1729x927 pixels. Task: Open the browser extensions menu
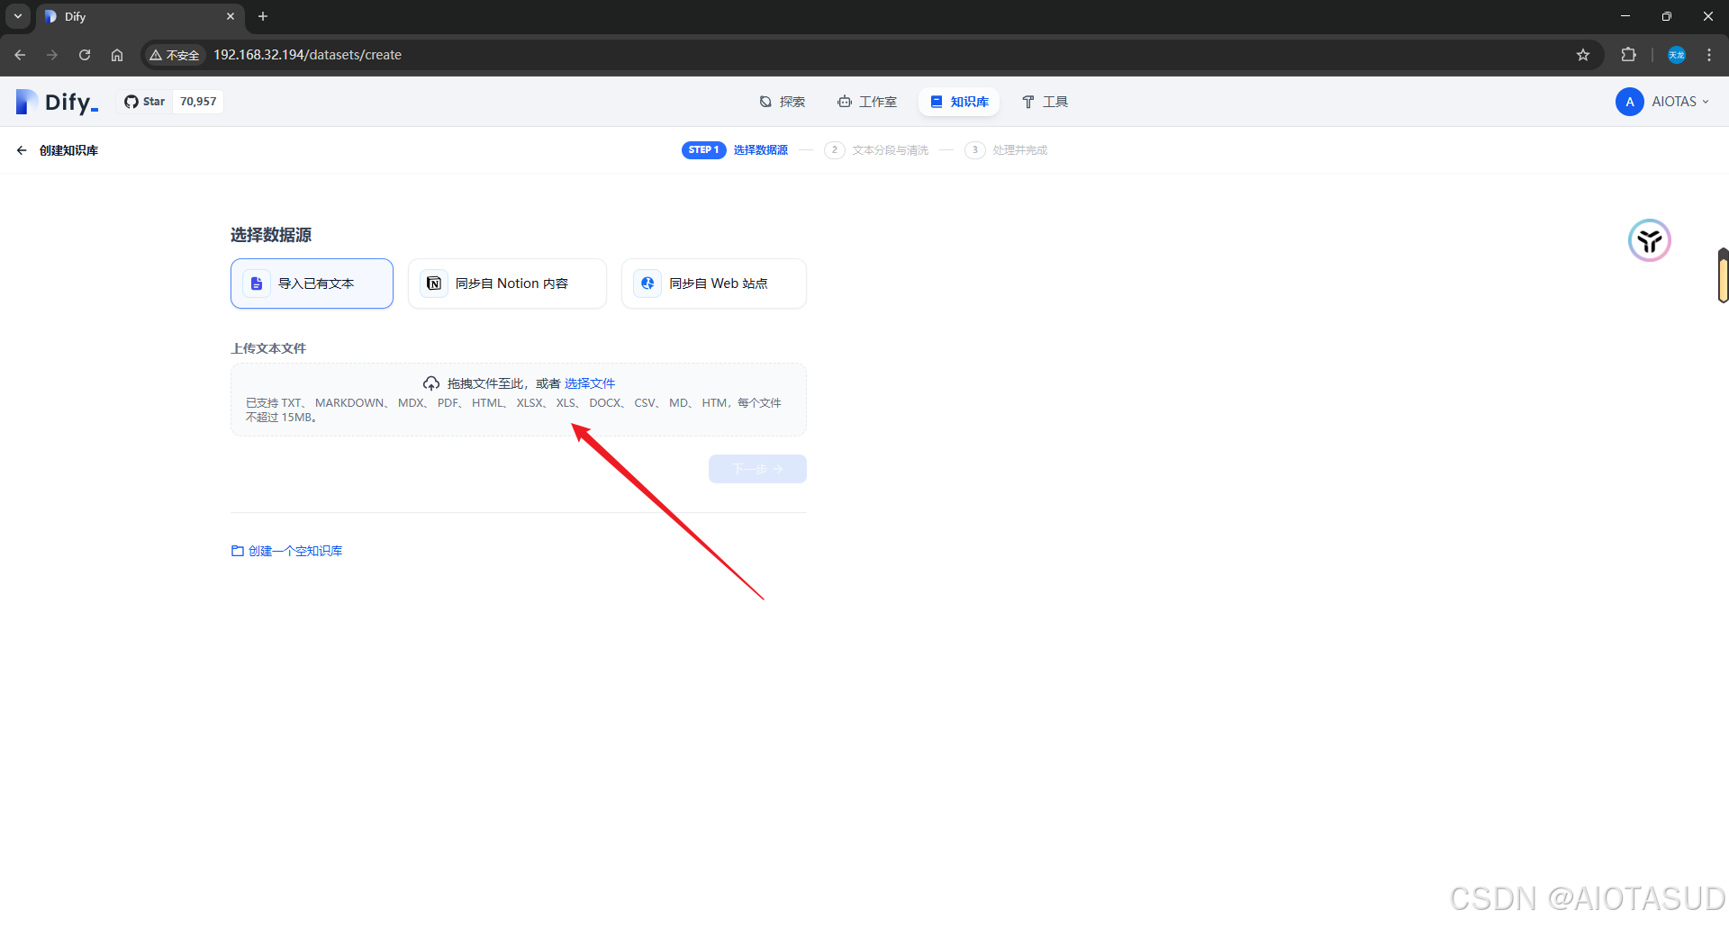[1629, 55]
